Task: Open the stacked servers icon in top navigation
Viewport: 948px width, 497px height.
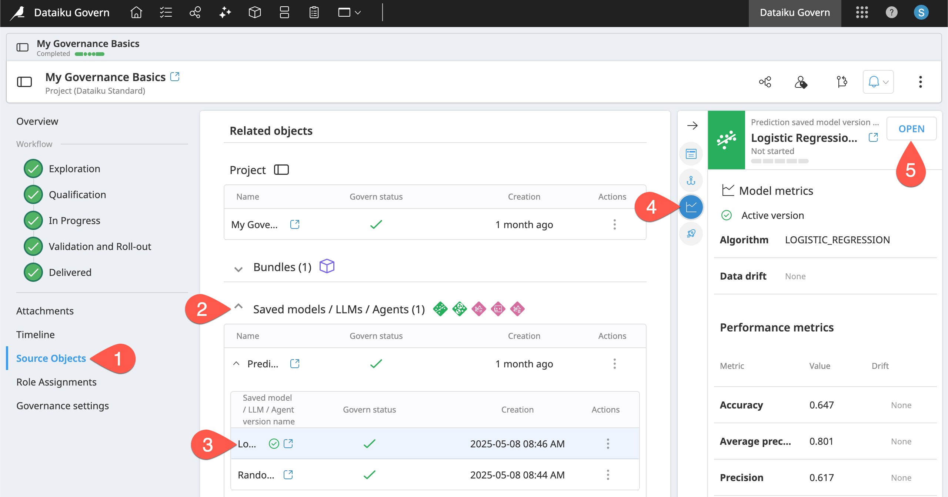Action: [x=284, y=13]
